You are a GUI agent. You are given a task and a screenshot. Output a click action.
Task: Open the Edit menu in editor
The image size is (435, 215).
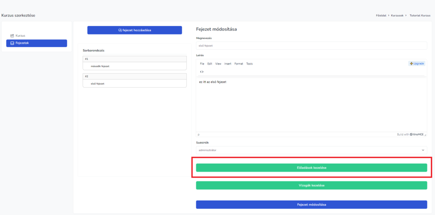210,64
